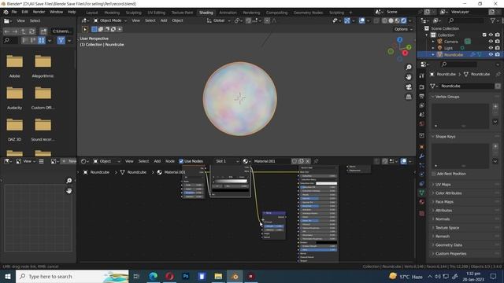
Task: Create new folder in file browser
Action: 43,31
